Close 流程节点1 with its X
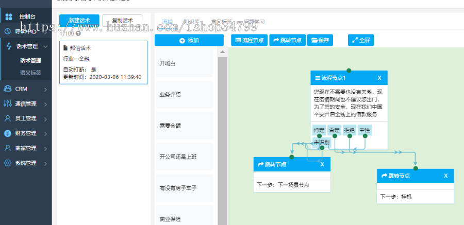Image resolution: width=464 pixels, height=225 pixels. pyautogui.click(x=379, y=78)
